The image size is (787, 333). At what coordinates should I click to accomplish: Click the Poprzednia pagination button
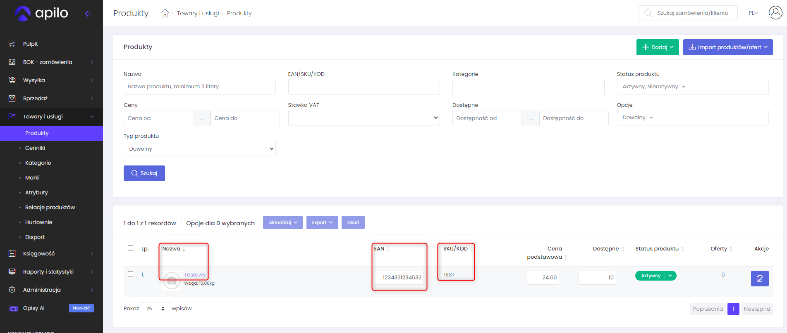(x=708, y=309)
